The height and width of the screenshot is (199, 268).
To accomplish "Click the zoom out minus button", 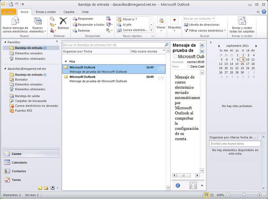I will pos(228,195).
